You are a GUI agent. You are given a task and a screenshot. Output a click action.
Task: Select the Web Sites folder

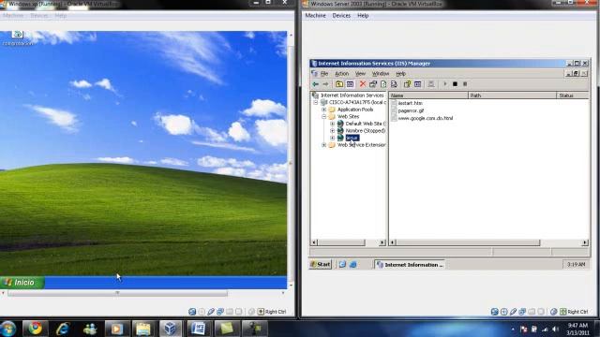click(x=348, y=116)
